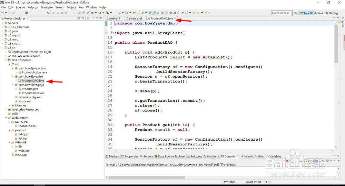
Task: Collapse the add method fold marker
Action: 113,52
